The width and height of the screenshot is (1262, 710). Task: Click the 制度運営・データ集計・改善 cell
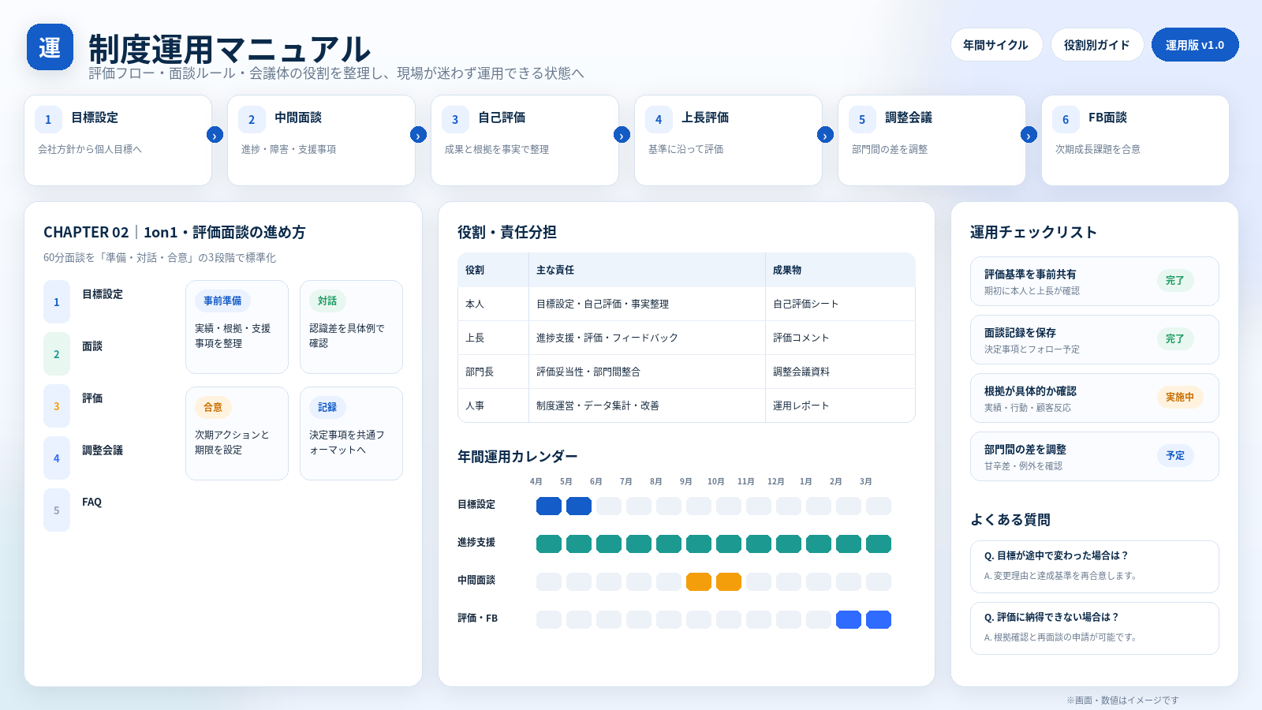click(647, 405)
